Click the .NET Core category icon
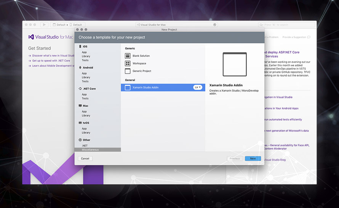The height and width of the screenshot is (208, 339). click(x=80, y=89)
